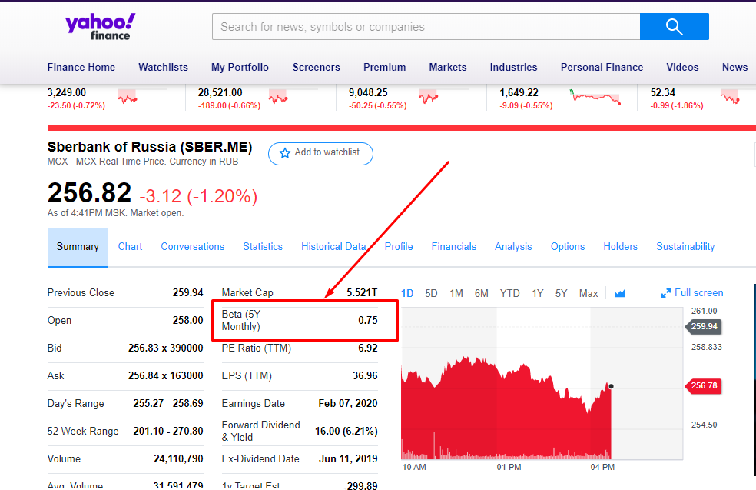
Task: Click the 259.94 previous close chart marker
Action: click(704, 326)
